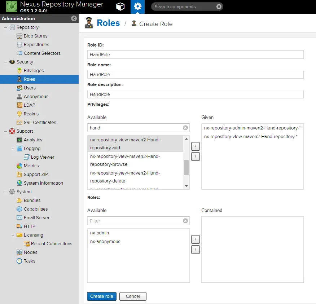Collapse the System tree node
The width and height of the screenshot is (316, 304).
(6, 192)
